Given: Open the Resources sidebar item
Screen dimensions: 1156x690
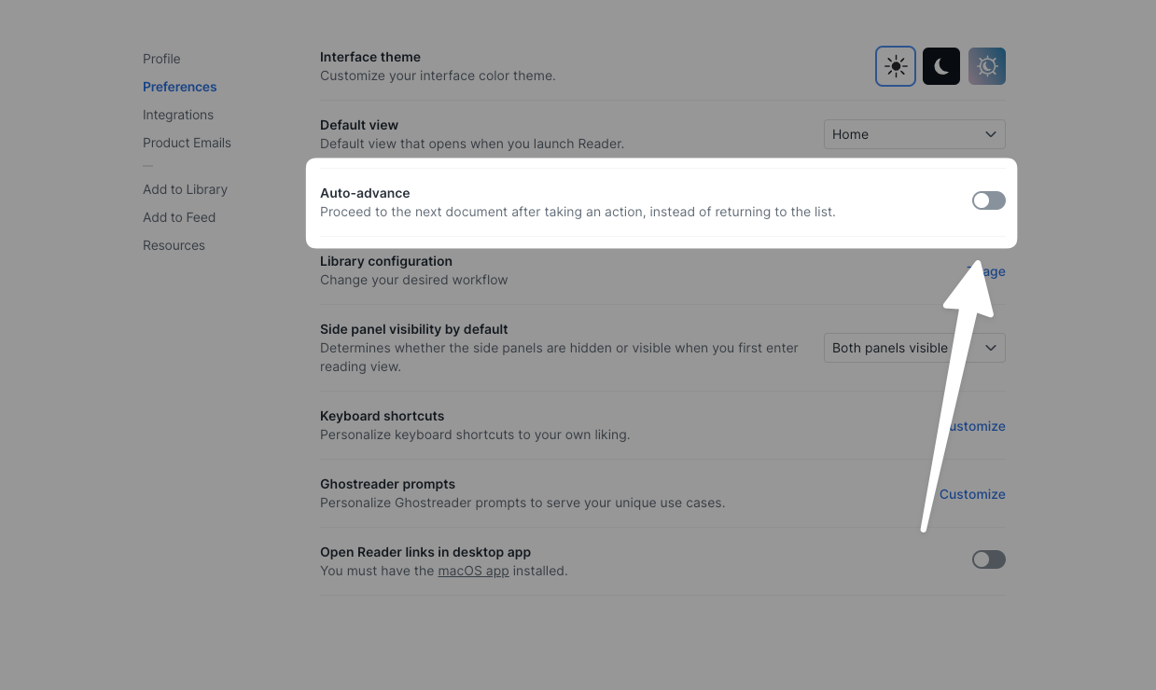Looking at the screenshot, I should 174,245.
